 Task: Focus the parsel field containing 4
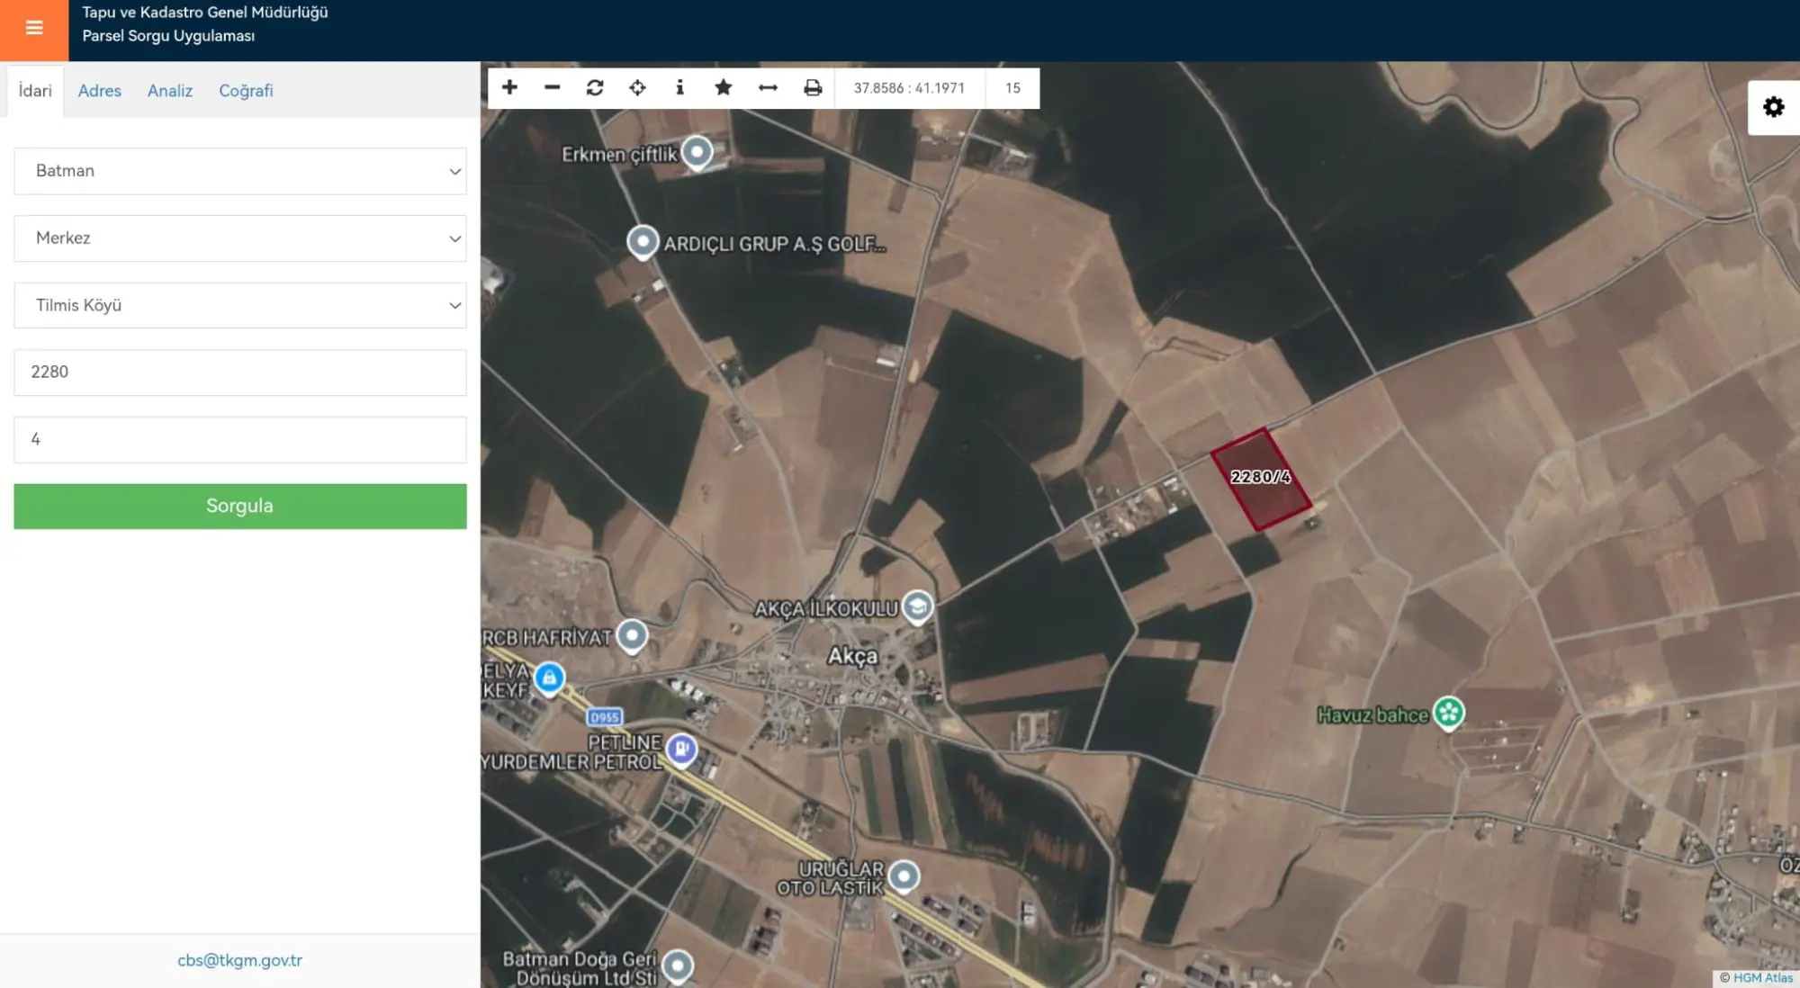240,440
